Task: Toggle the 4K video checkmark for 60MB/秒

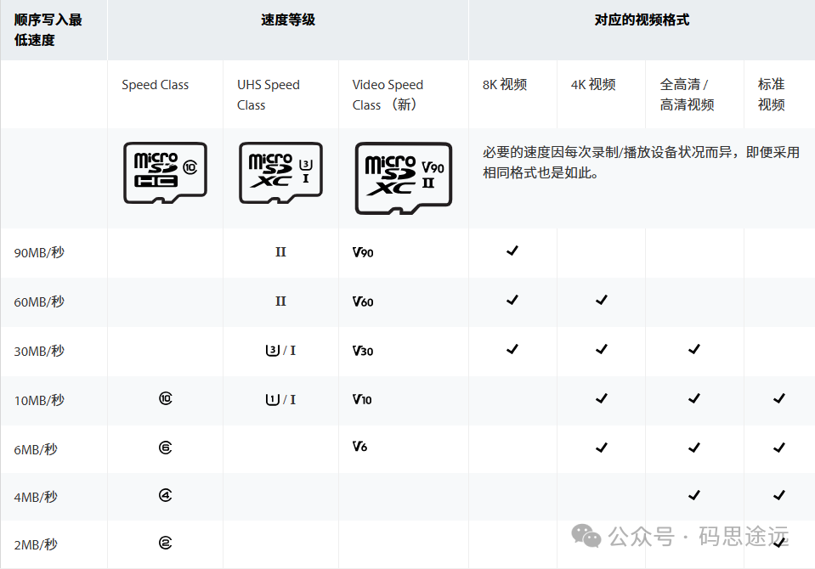Action: pyautogui.click(x=601, y=301)
